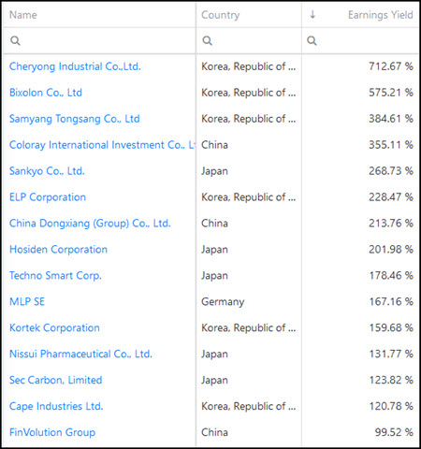Click China country cell for Coloray International
The image size is (421, 449).
pos(214,145)
